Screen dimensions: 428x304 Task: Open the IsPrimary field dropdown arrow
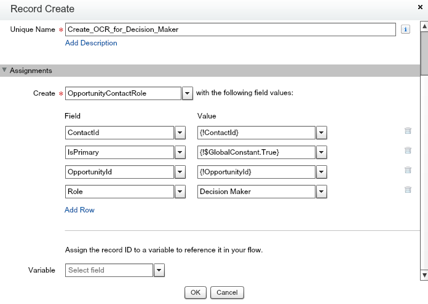(x=180, y=153)
